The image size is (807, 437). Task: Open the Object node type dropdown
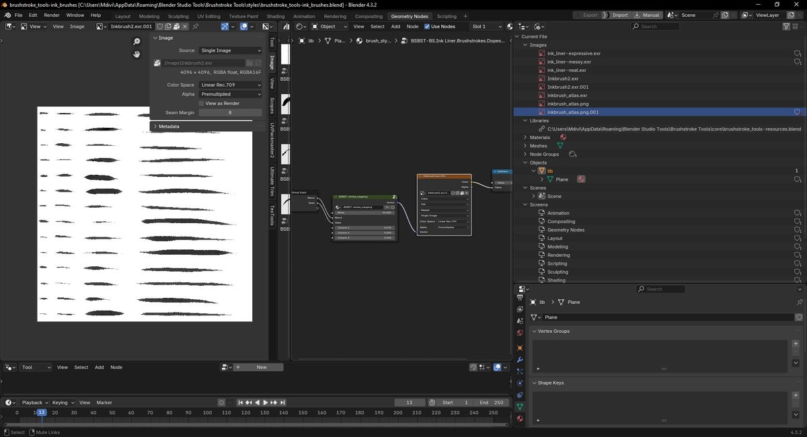coord(330,26)
